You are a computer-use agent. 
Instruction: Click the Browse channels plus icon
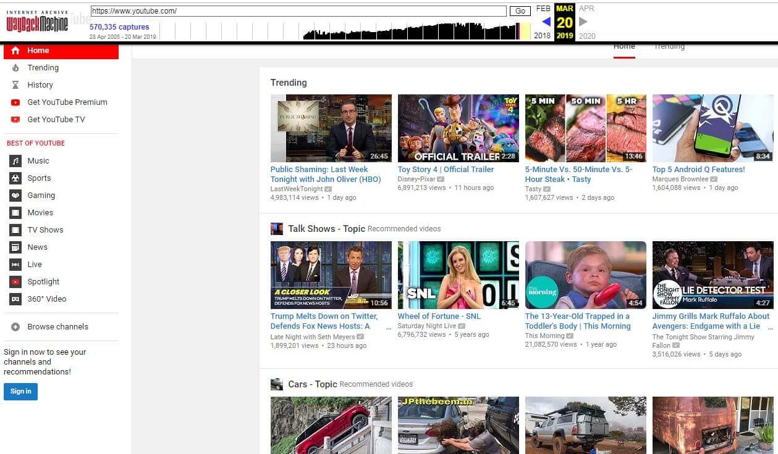pyautogui.click(x=15, y=327)
